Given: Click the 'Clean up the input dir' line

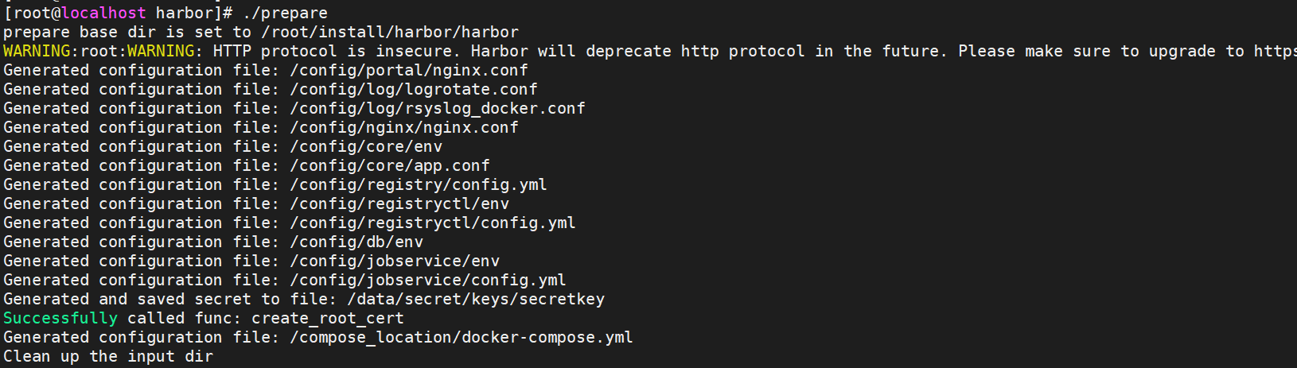Looking at the screenshot, I should point(108,356).
